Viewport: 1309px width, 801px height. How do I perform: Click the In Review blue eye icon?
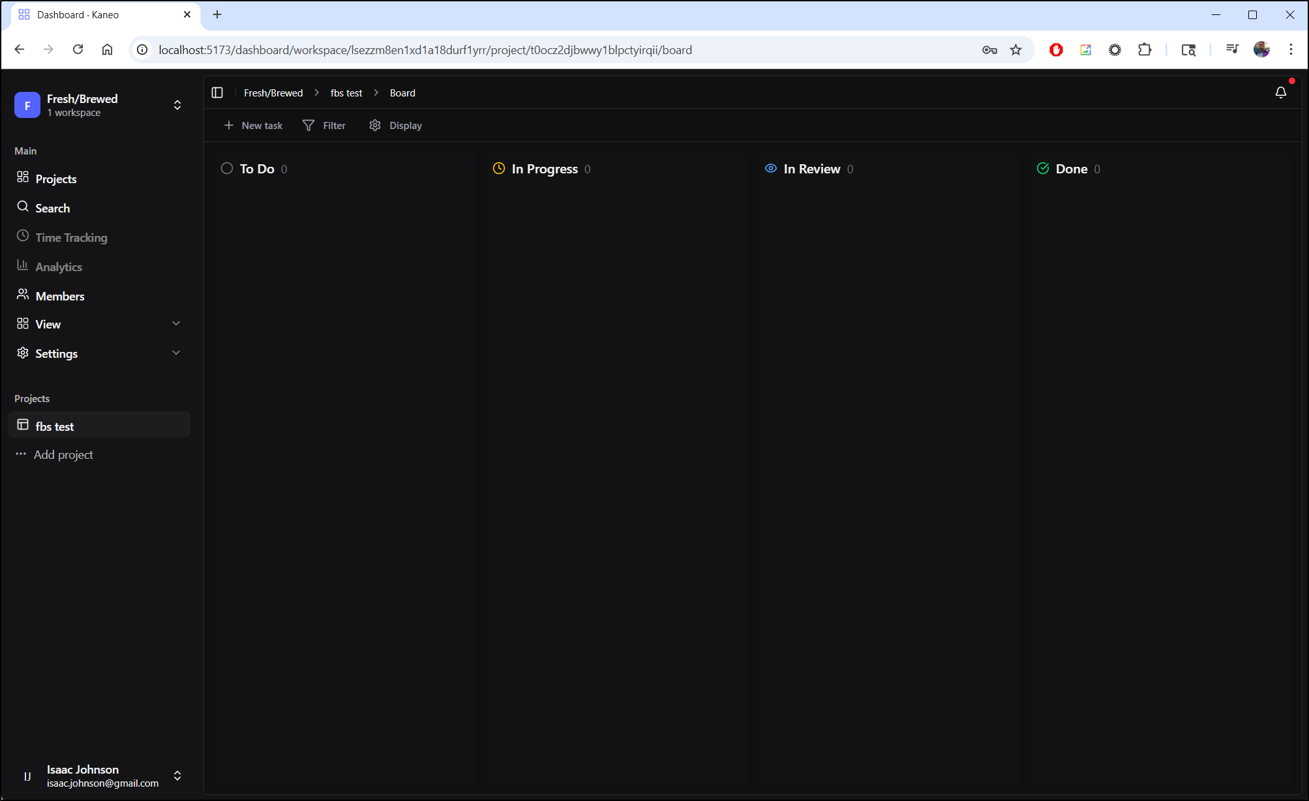tap(771, 168)
